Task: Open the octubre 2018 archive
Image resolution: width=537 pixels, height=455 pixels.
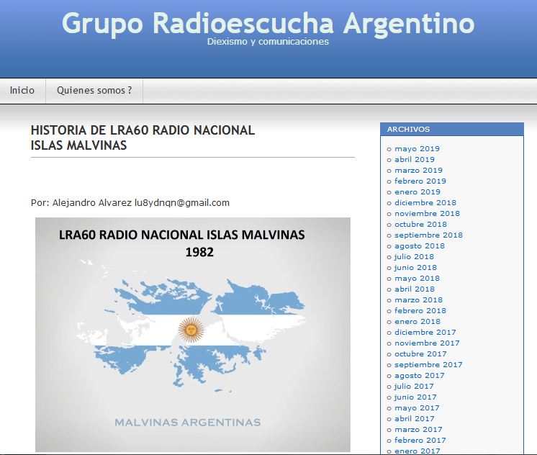Action: coord(420,225)
